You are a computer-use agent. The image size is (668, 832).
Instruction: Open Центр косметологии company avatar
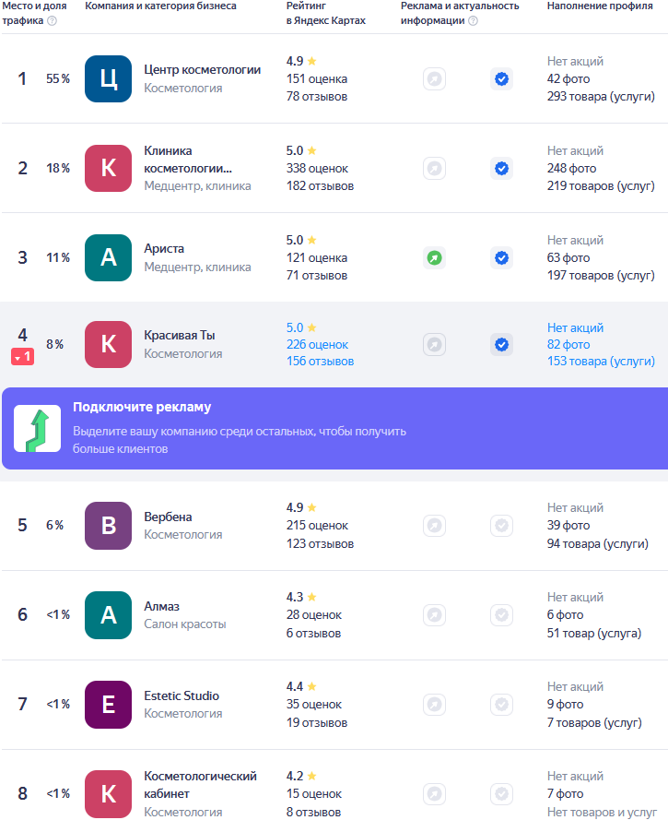pyautogui.click(x=109, y=79)
